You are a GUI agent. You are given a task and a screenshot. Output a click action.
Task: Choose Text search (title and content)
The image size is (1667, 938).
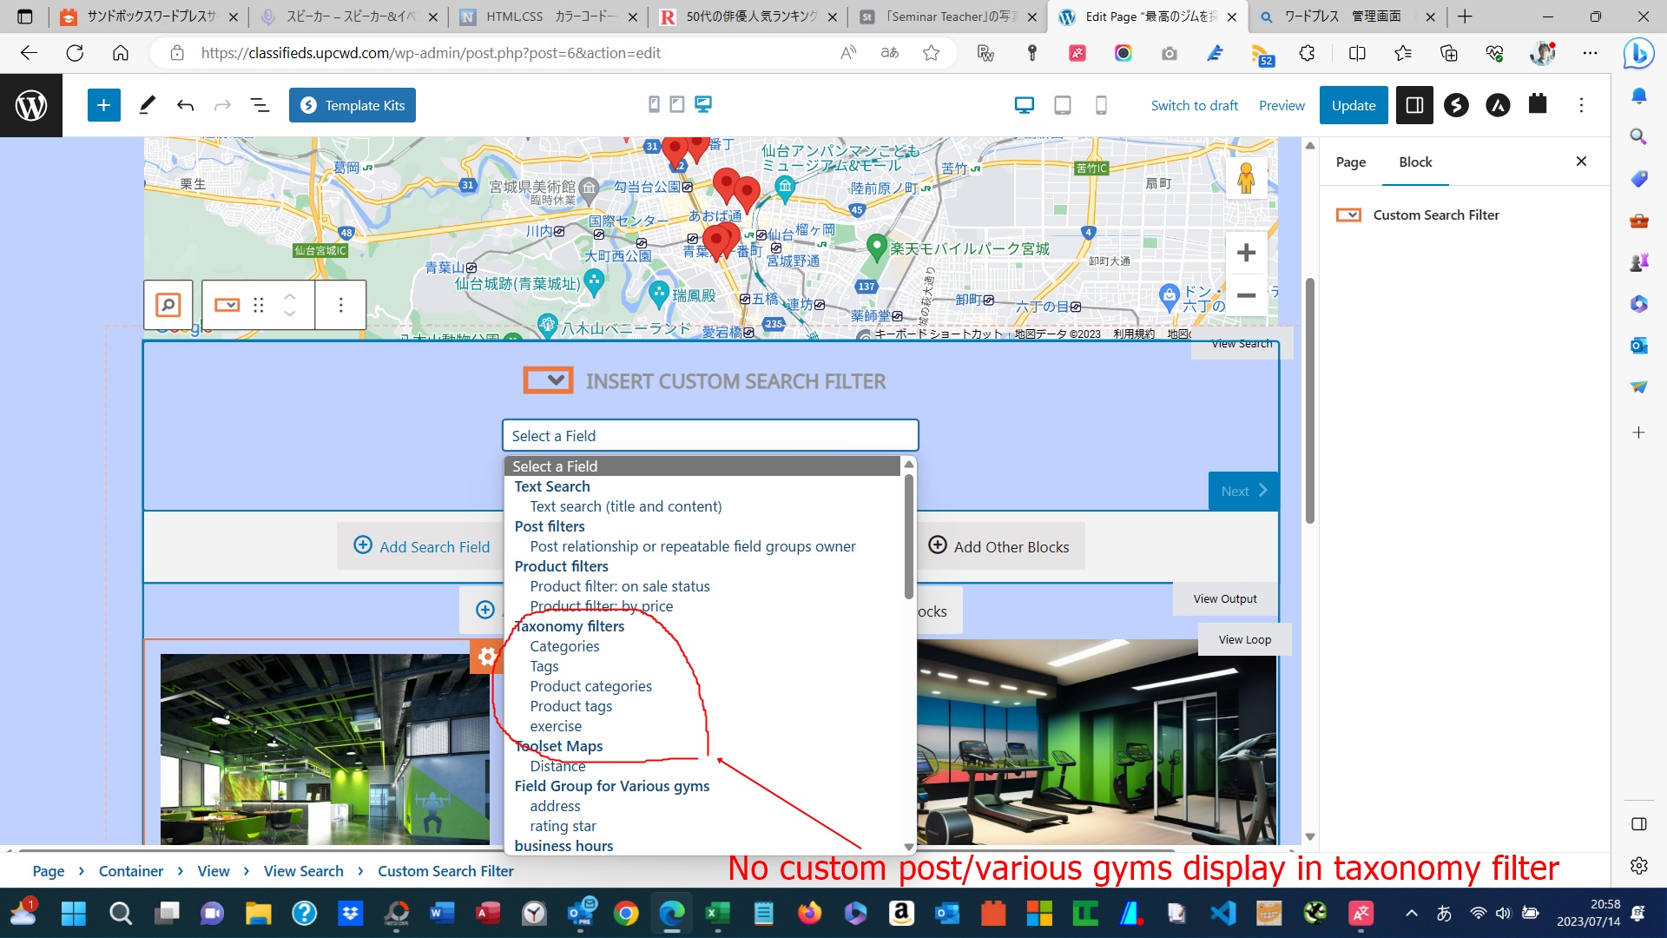(x=626, y=506)
